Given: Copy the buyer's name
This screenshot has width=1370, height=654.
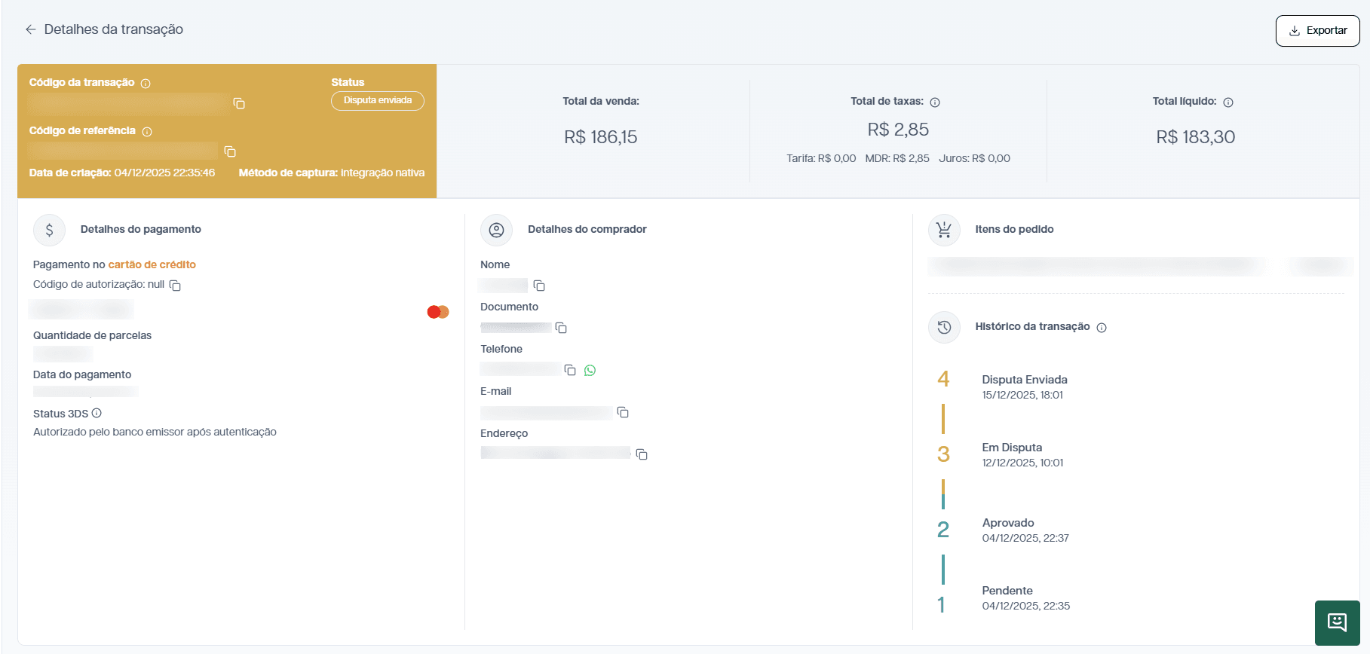Looking at the screenshot, I should 539,286.
